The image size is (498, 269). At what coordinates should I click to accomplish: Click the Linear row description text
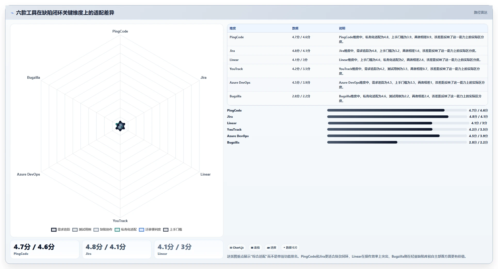410,60
